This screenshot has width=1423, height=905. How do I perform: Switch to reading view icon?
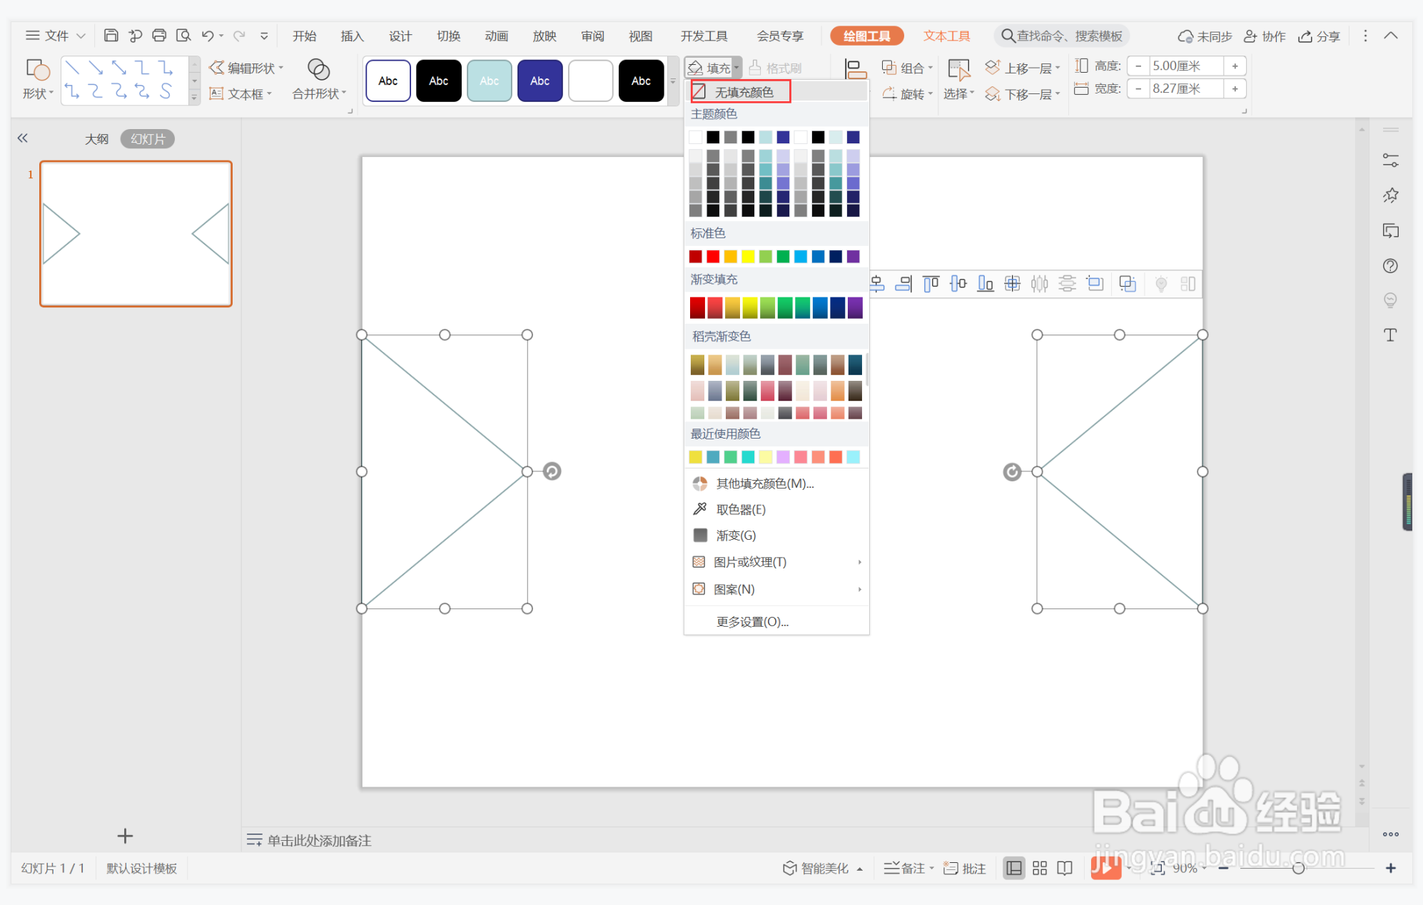tap(1065, 868)
